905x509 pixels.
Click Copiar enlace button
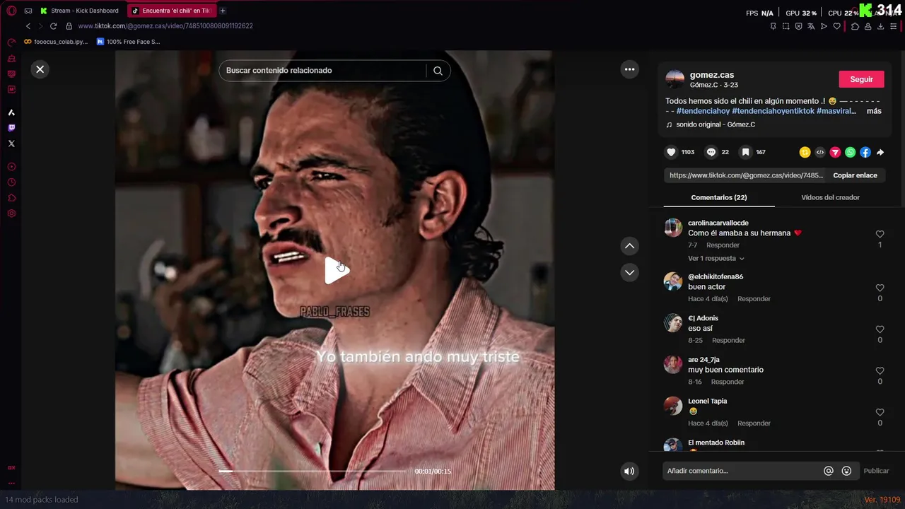(x=855, y=175)
